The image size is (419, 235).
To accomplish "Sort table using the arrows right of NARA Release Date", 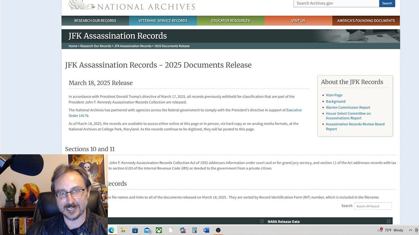I will [x=389, y=221].
